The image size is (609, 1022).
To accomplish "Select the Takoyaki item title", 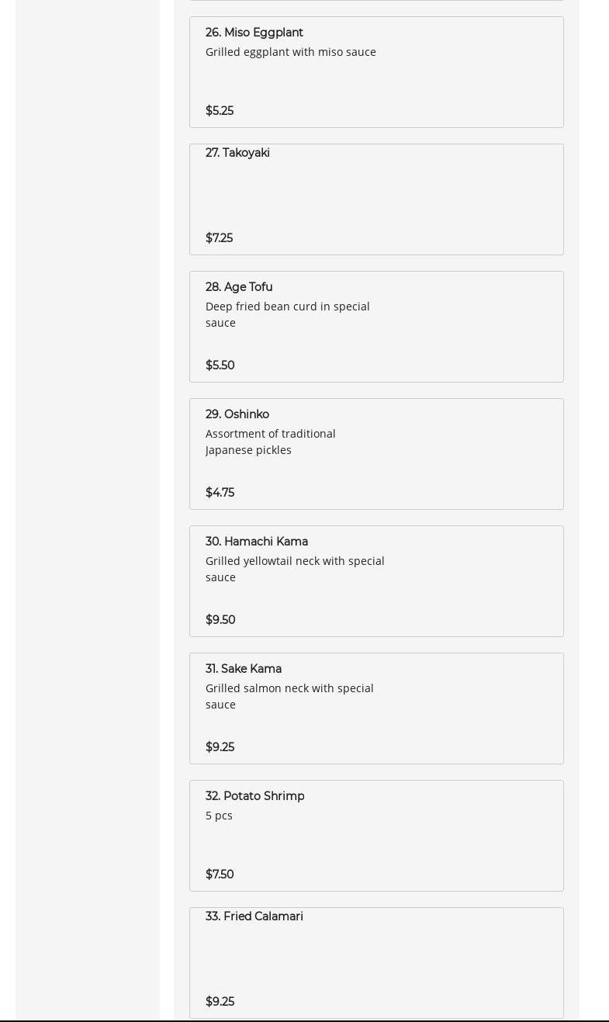I will 237,153.
